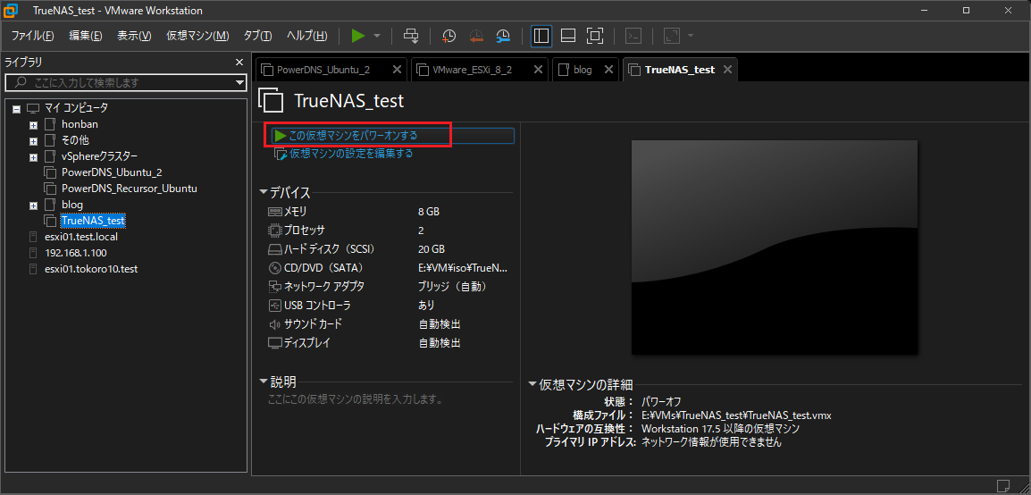Collapse the マイ コンピュータ tree node

tap(16, 108)
